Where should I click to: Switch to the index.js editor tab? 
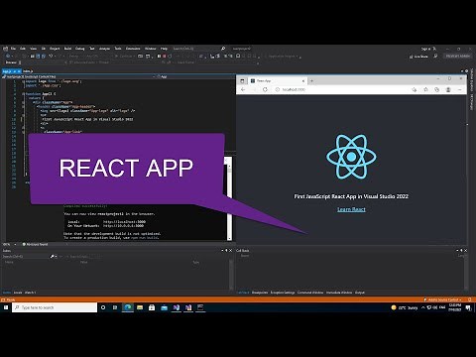tap(28, 71)
